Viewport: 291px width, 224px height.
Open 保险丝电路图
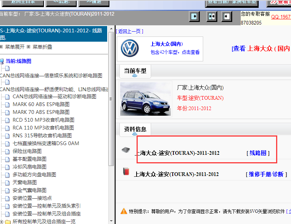pos(27,151)
